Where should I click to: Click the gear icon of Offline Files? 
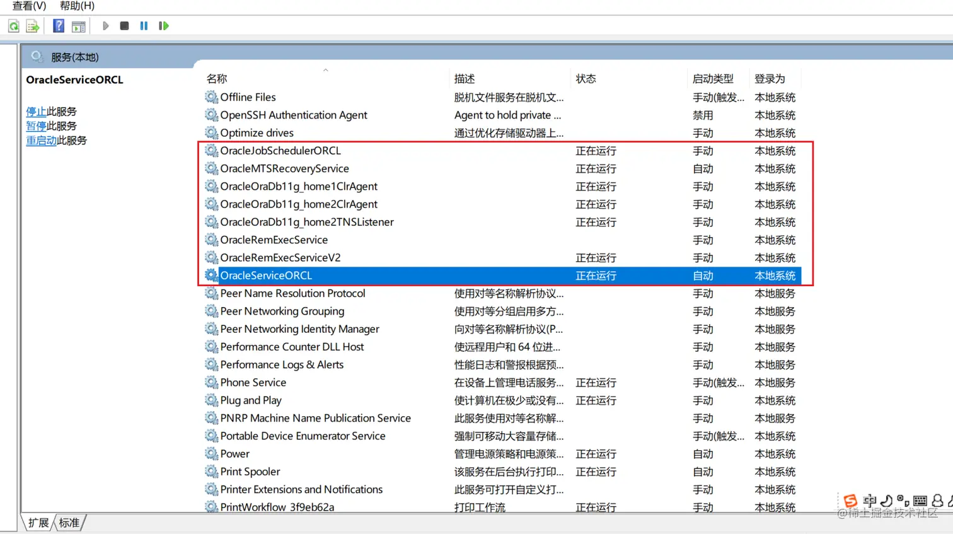[x=211, y=97]
